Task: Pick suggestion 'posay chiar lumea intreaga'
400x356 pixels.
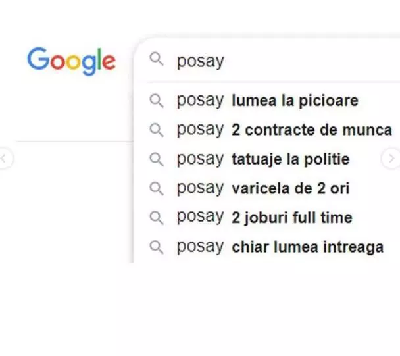Action: coord(280,247)
